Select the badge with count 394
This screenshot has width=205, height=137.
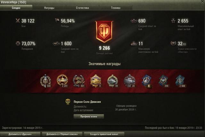click(x=163, y=81)
